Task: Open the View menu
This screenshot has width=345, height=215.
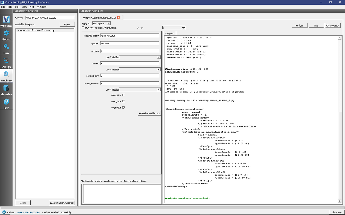Action: 24,6
